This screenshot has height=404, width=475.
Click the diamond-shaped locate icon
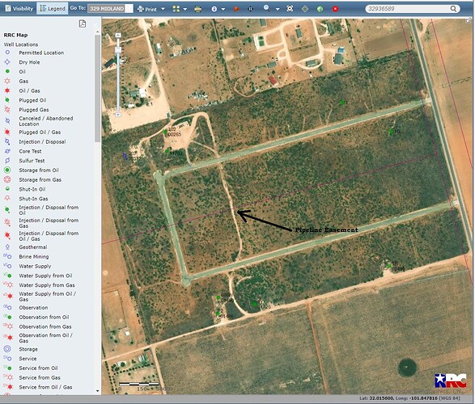click(305, 9)
